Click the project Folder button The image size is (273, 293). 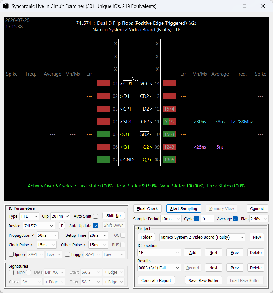[x=146, y=237]
